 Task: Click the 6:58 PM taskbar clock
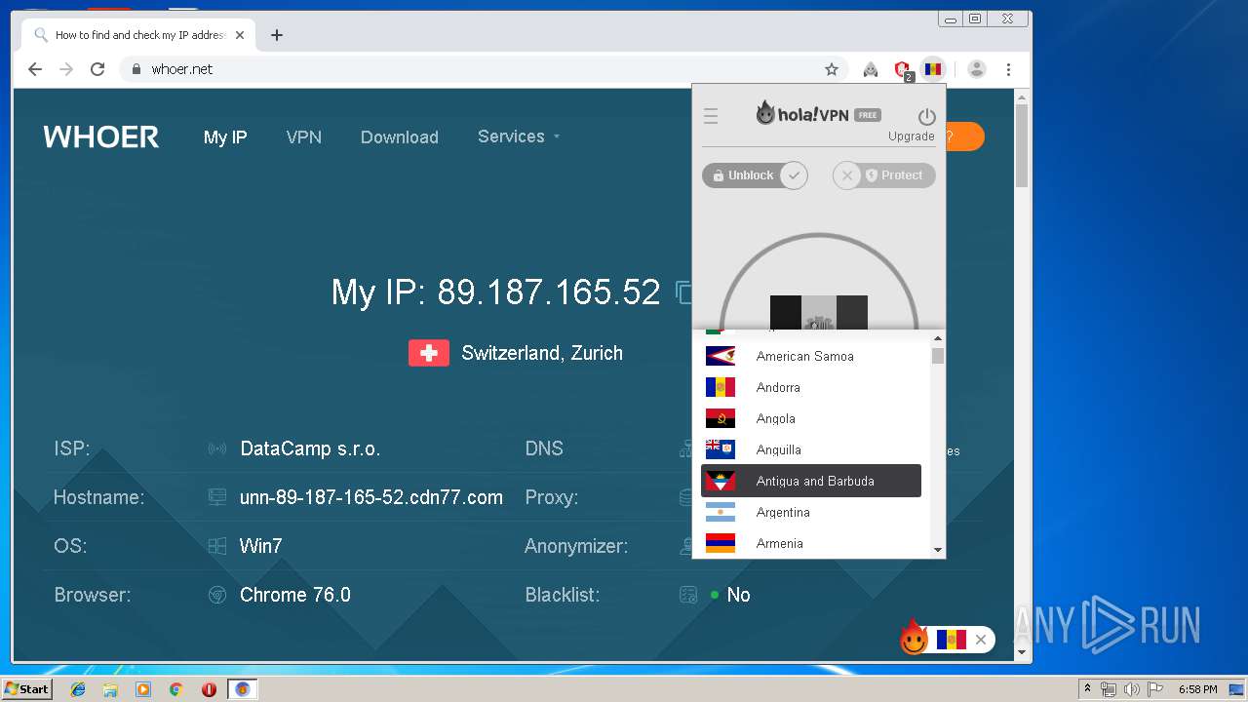pos(1197,689)
